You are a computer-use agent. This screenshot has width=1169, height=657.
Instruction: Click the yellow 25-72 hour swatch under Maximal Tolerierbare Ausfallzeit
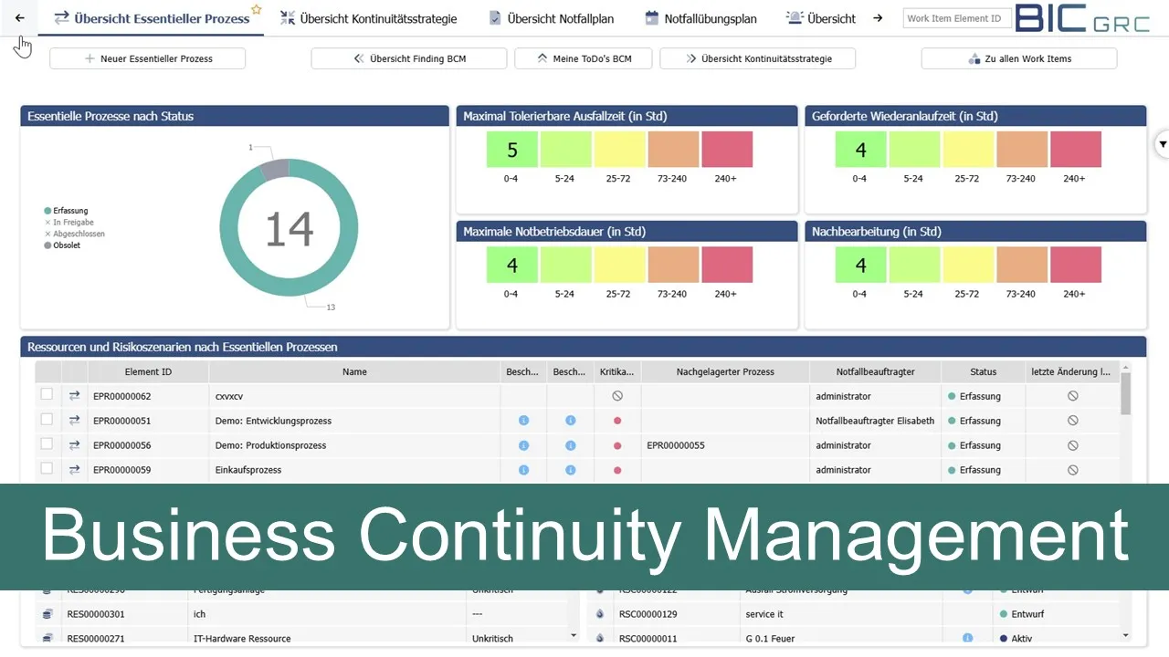click(x=619, y=149)
